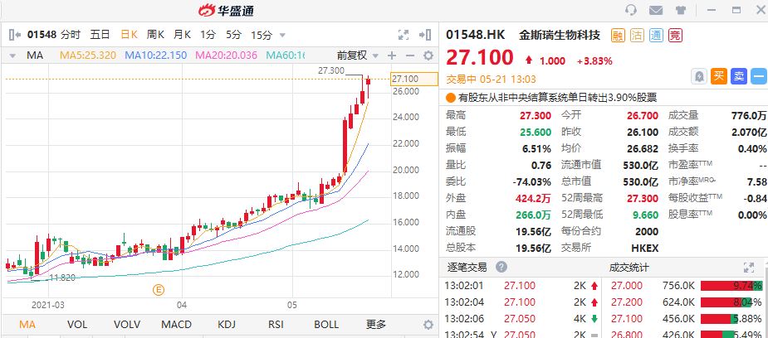Image resolution: width=768 pixels, height=338 pixels.
Task: Click the 委比 value -74.03%
Action: [532, 181]
